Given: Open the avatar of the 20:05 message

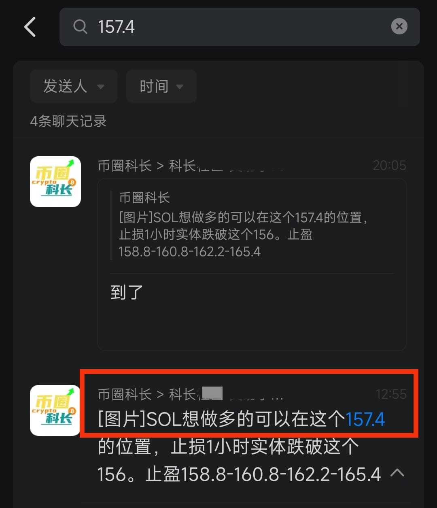Looking at the screenshot, I should [x=55, y=182].
